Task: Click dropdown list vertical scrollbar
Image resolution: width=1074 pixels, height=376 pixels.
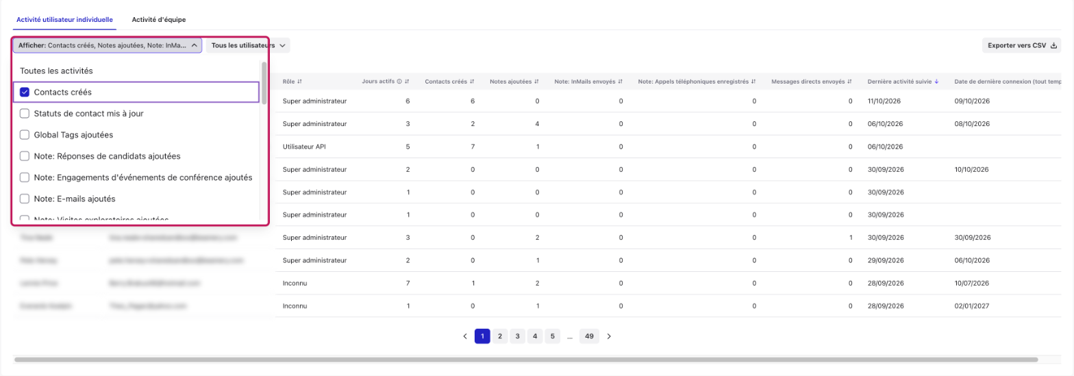Action: point(264,83)
